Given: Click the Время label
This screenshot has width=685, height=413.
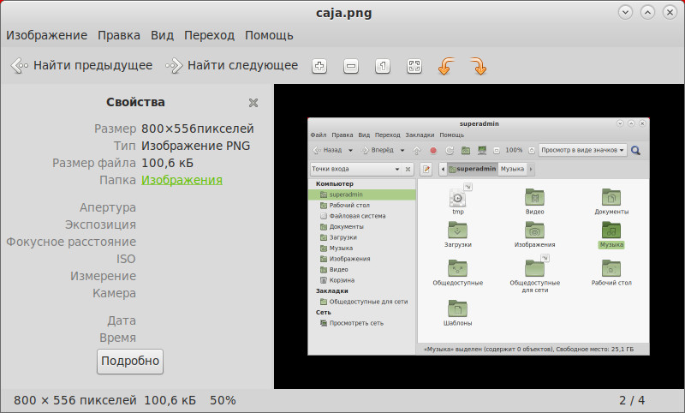Looking at the screenshot, I should click(117, 338).
